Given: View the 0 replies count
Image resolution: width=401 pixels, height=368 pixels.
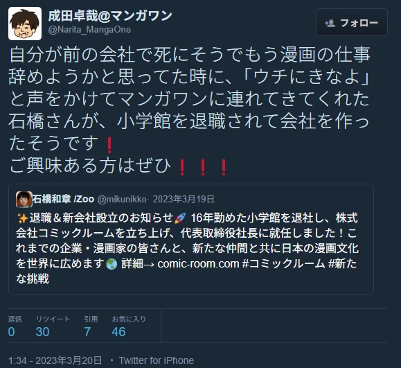Looking at the screenshot, I should (11, 332).
